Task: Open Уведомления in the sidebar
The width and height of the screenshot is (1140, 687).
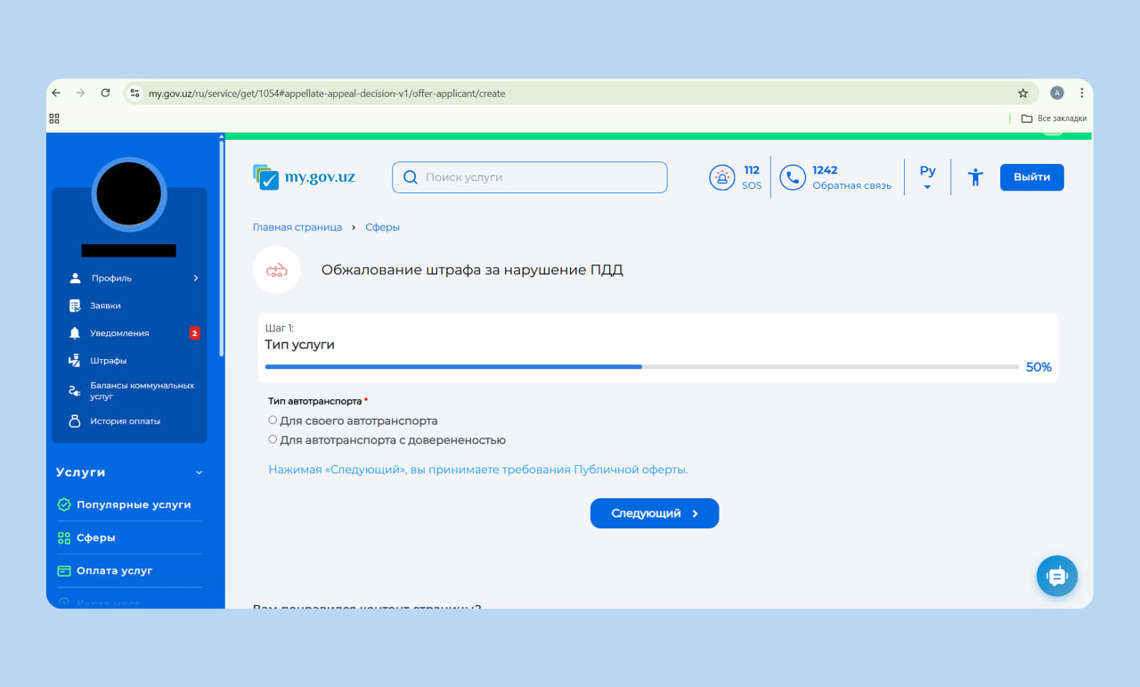Action: pyautogui.click(x=119, y=333)
